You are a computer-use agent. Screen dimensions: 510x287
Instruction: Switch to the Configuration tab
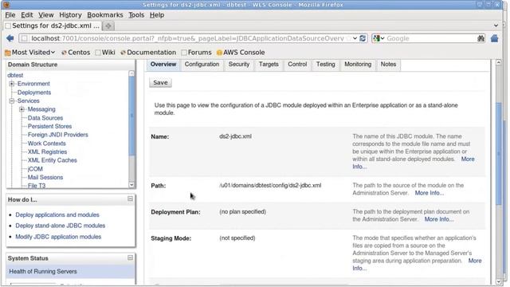tap(202, 65)
